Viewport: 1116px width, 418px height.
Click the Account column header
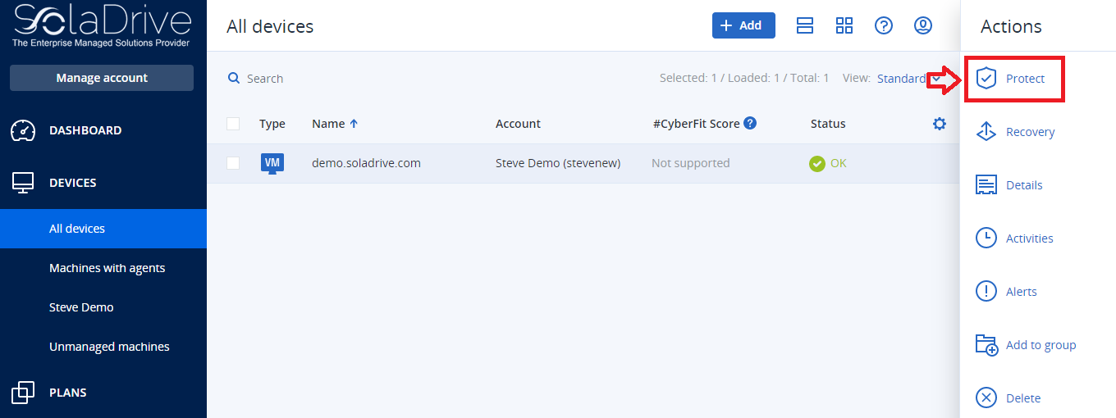pyautogui.click(x=518, y=124)
